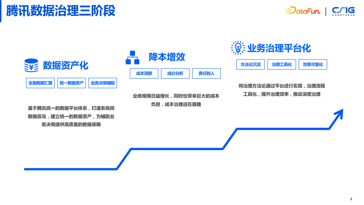Click the coin stack database icon

coord(31,65)
